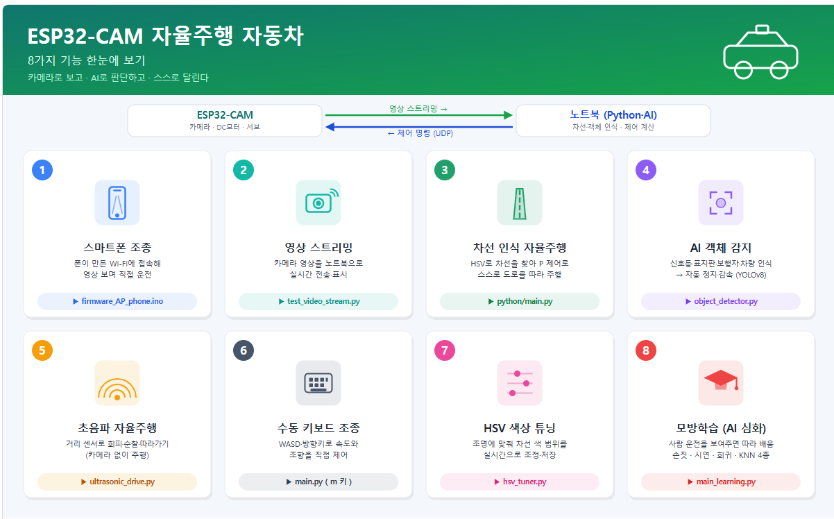The image size is (834, 519).
Task: Click the 스마트폰 조종 card title
Action: 117,248
